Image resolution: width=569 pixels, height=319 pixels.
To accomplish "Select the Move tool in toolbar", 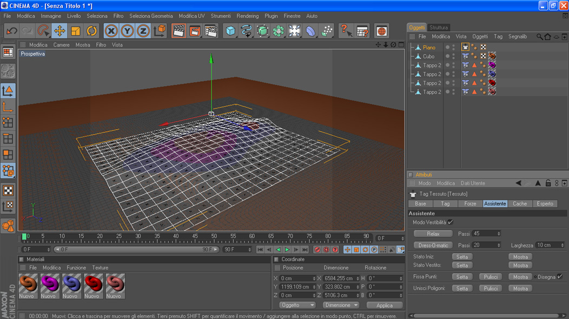I will coord(59,31).
